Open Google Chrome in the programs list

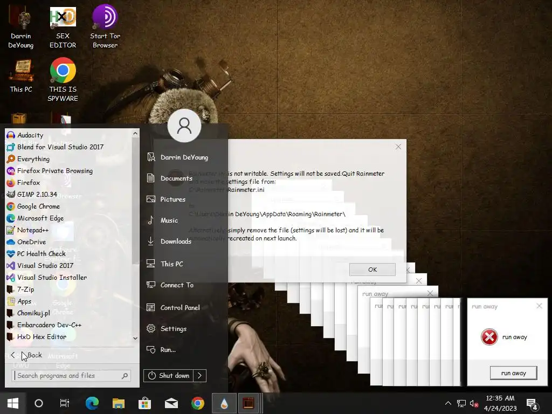pos(69,206)
